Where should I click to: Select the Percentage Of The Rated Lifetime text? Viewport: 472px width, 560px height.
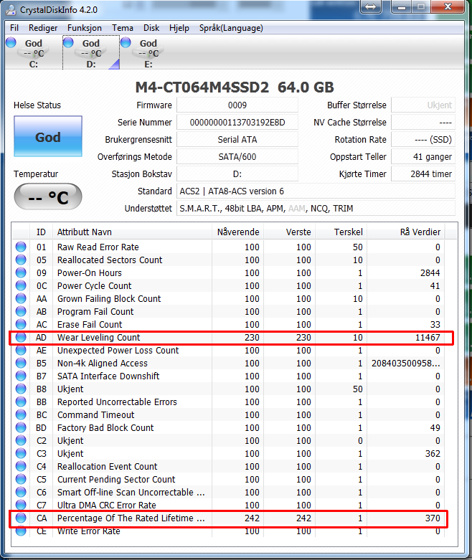131,518
